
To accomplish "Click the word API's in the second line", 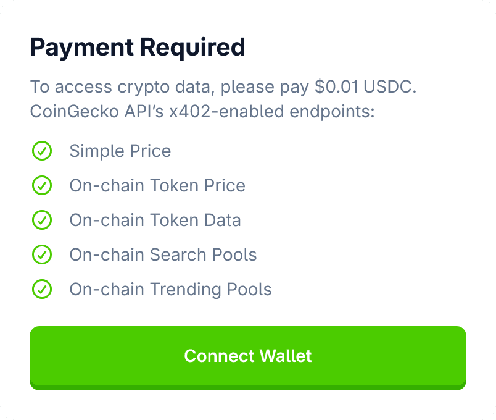I will [x=144, y=112].
